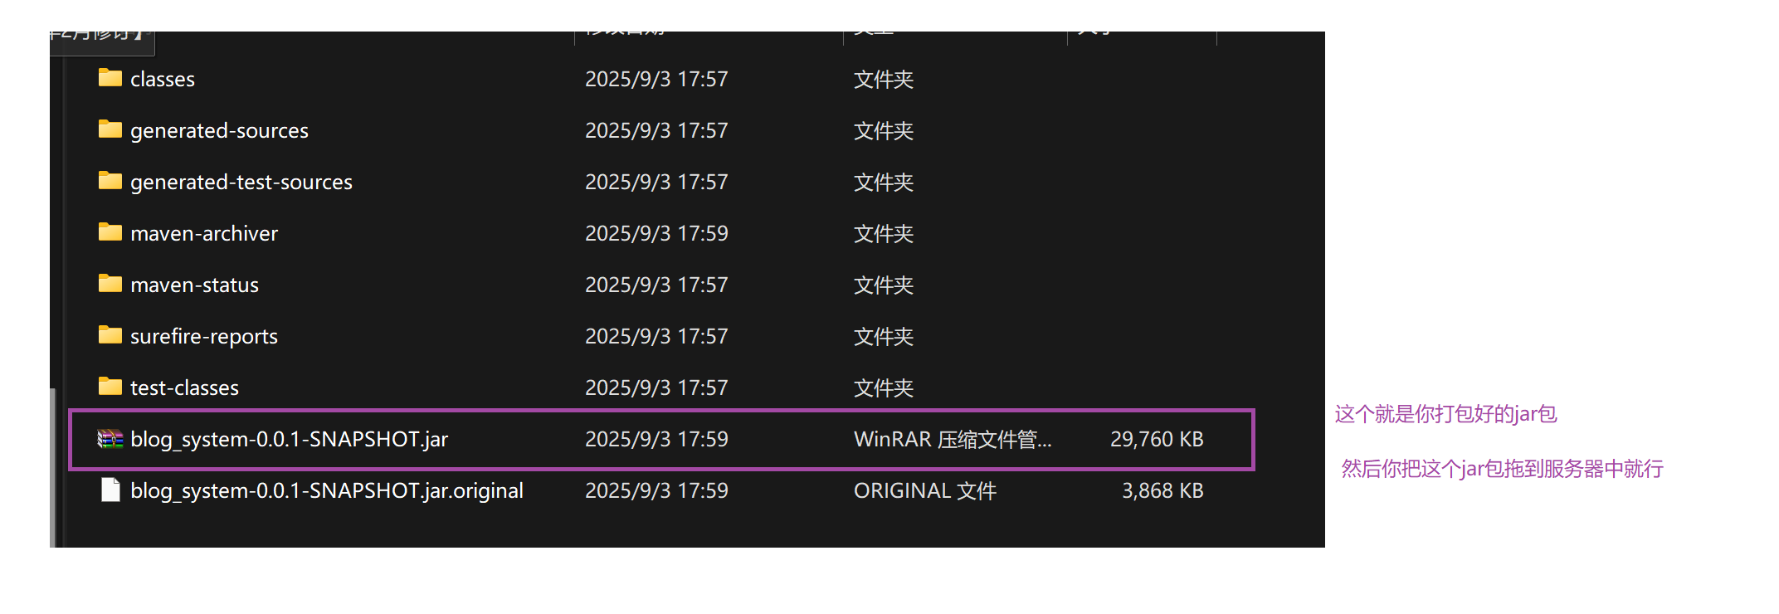Click the maven-status folder icon

[110, 284]
